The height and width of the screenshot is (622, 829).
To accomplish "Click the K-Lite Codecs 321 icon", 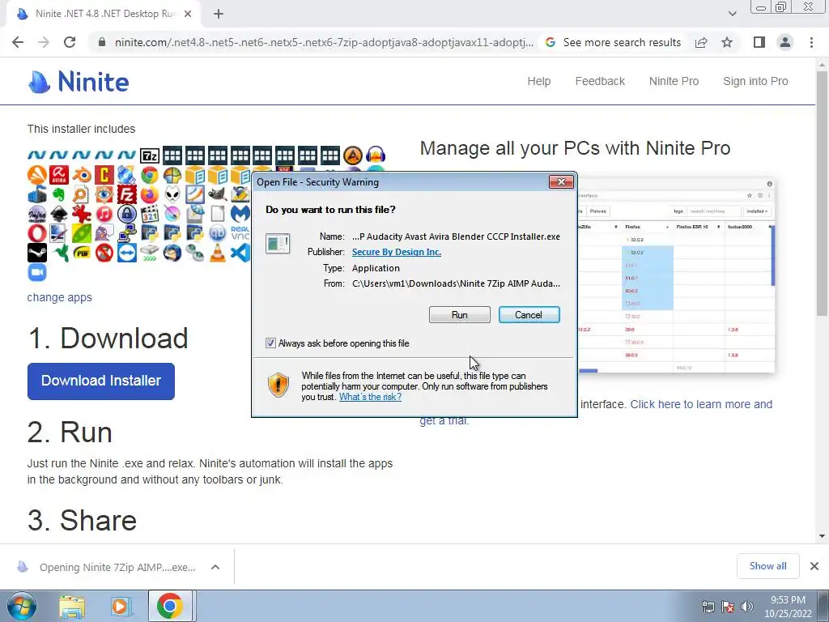I will 150,214.
